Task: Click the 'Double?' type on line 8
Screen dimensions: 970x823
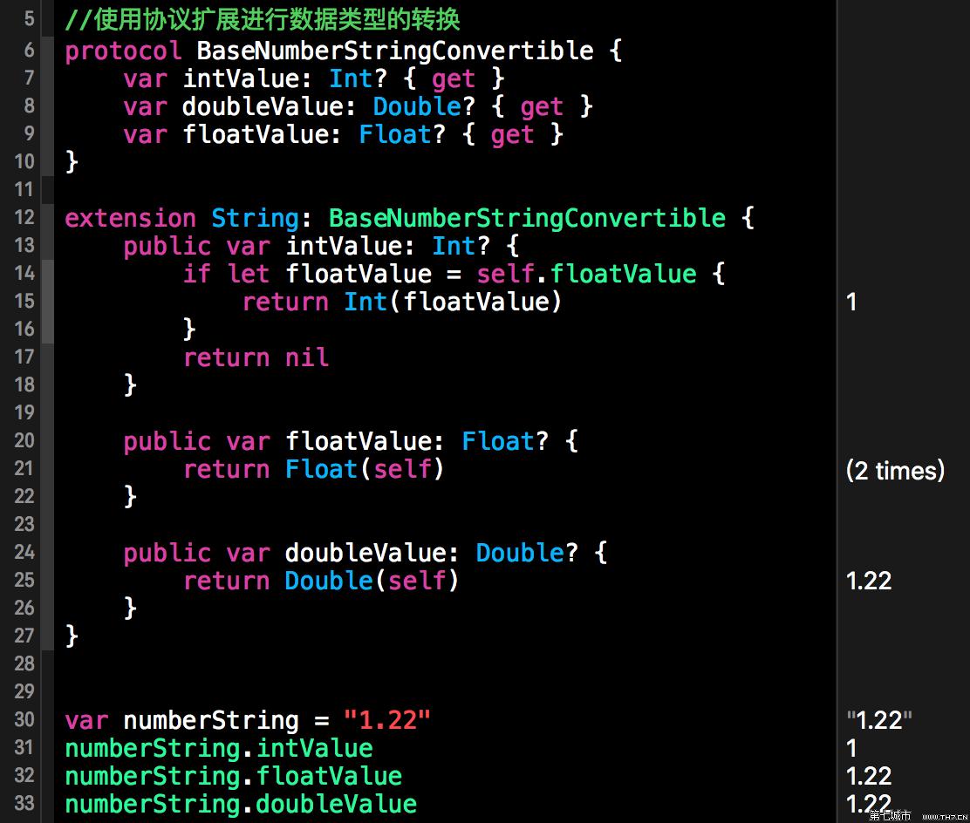Action: coord(424,106)
